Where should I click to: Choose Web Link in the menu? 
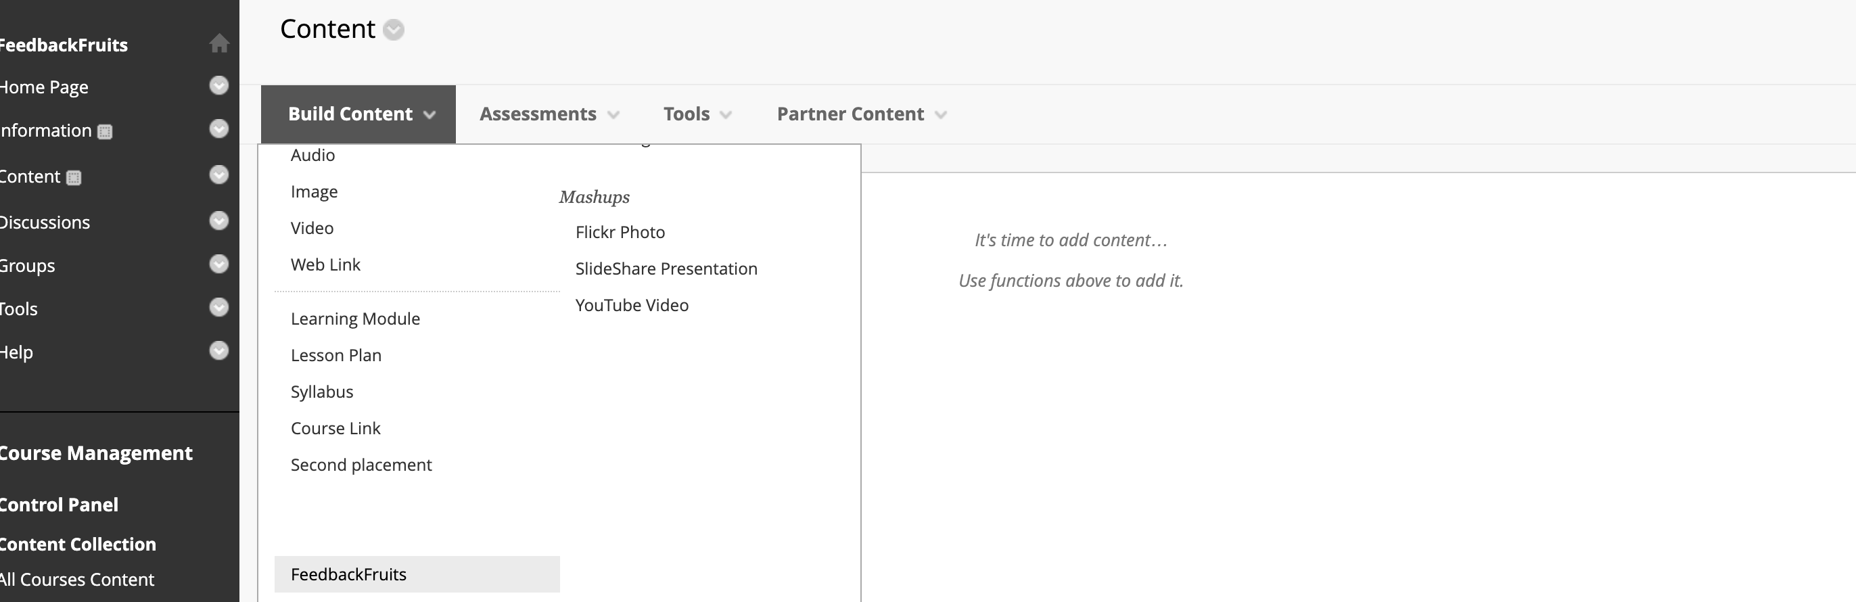[x=325, y=265]
